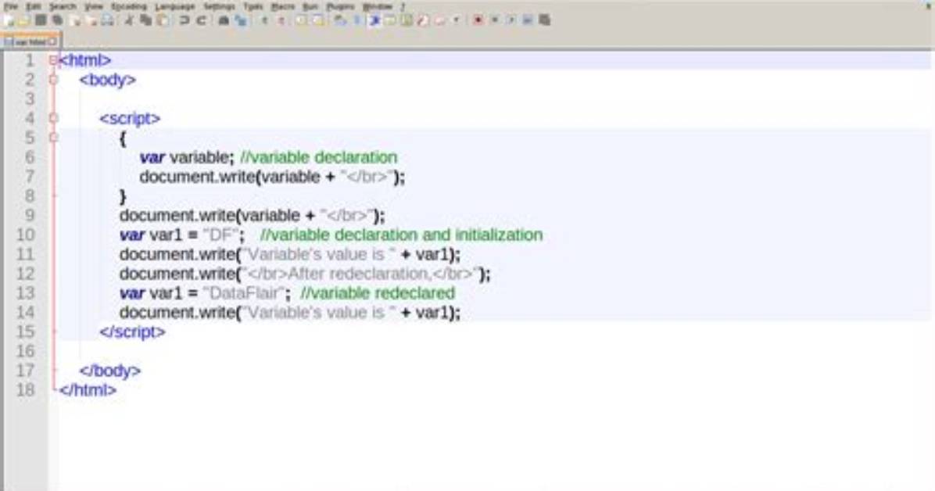Collapse the <script> fold marker on line 4
Screen dimensions: 935x491
click(54, 118)
